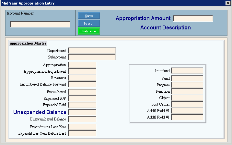The width and height of the screenshot is (232, 145).
Task: Click the Save button
Action: tap(89, 16)
